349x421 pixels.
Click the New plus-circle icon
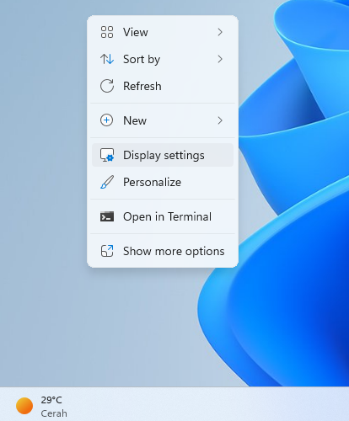pyautogui.click(x=107, y=120)
